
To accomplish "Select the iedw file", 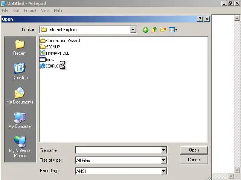I will tap(47, 60).
